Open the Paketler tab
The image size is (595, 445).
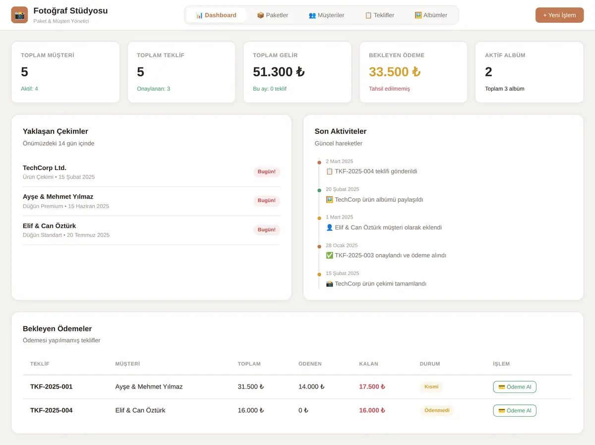pos(272,15)
